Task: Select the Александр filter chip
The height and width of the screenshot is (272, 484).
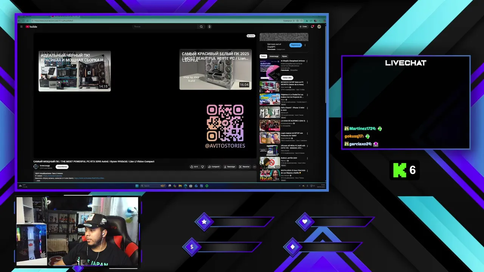Action: (274, 56)
